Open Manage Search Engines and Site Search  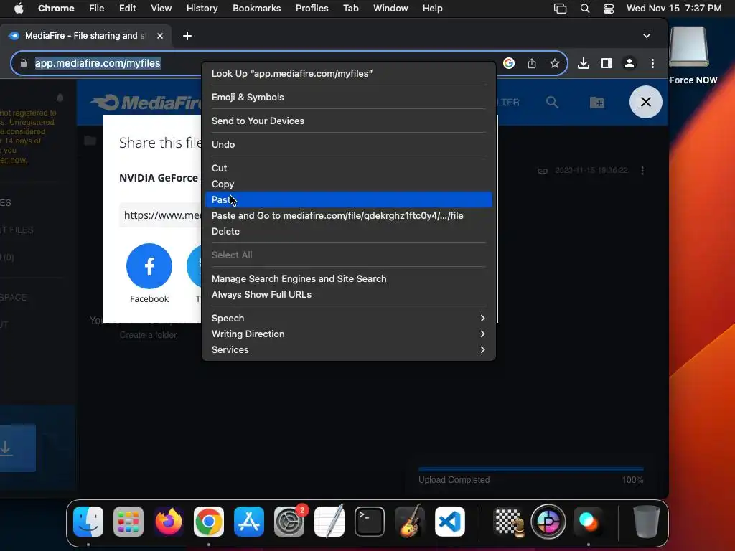pos(349,279)
